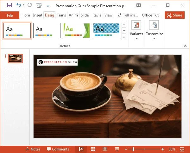Switch to the Insert tab
The image size is (190, 153).
(38, 15)
